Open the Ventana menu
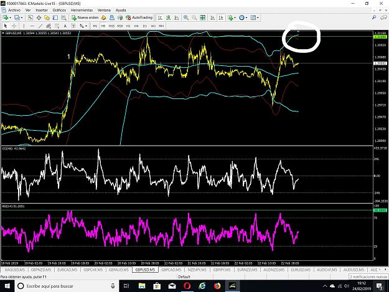The image size is (389, 292). click(x=104, y=10)
